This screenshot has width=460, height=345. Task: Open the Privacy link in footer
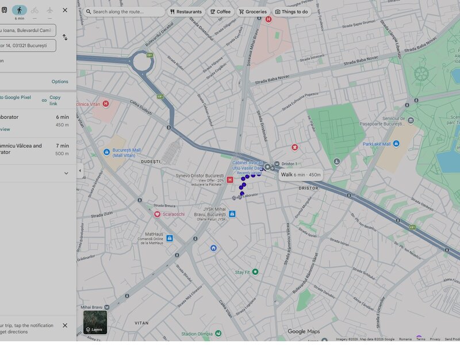(435, 339)
